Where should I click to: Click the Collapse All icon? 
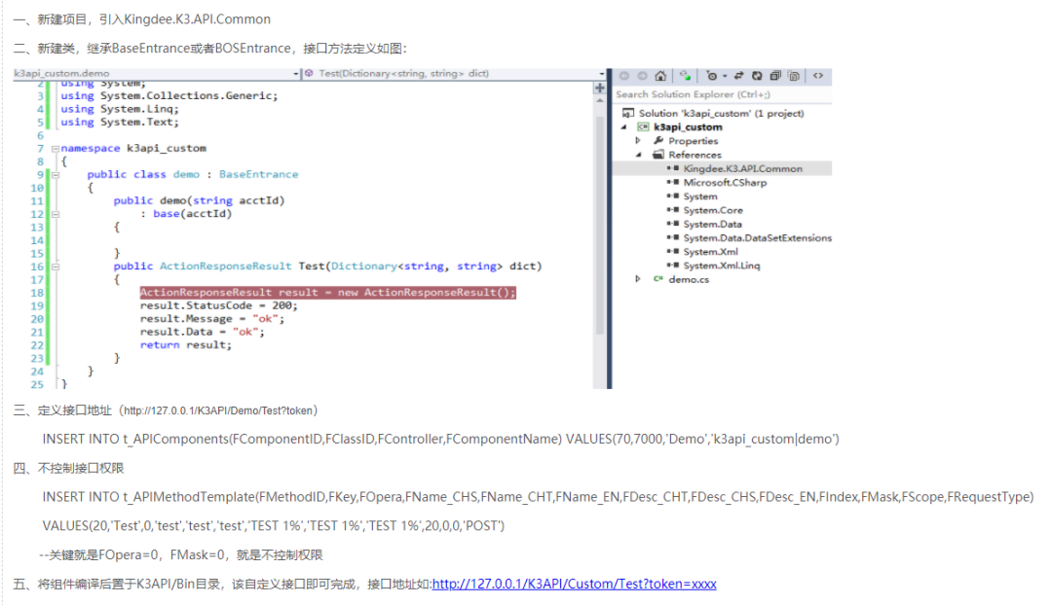pos(775,76)
